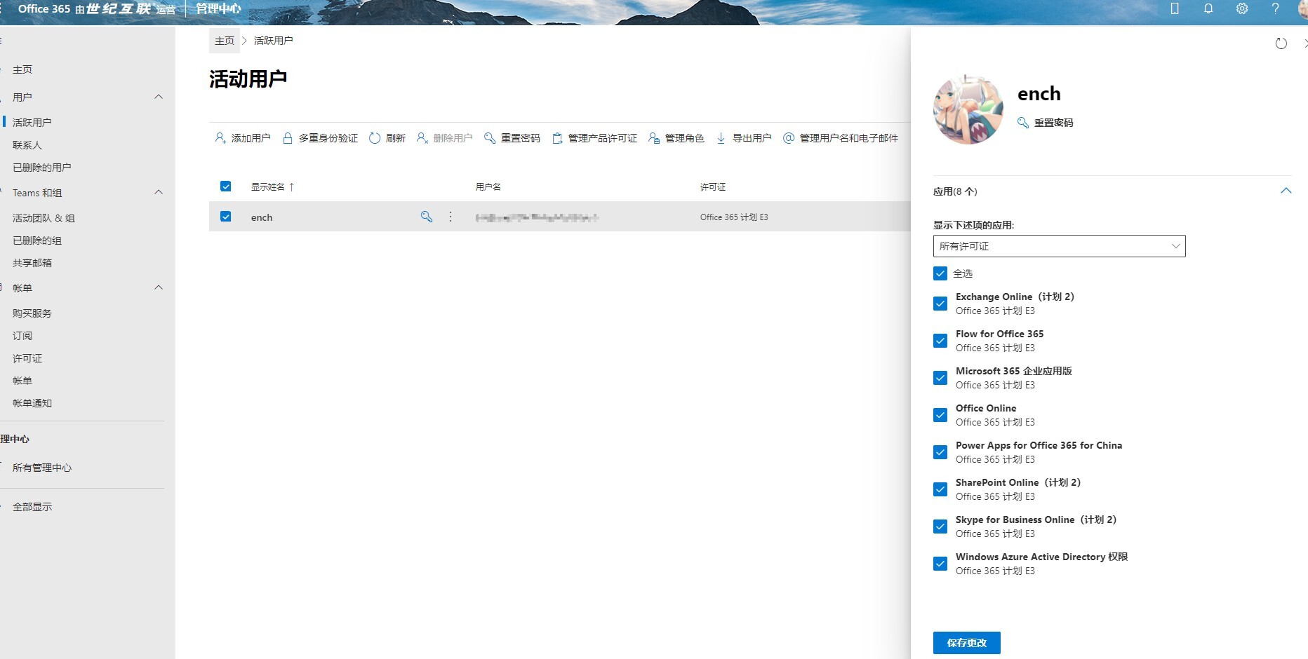1308x659 pixels.
Task: Uncheck Skype for Business Online (计划 2)
Action: 940,526
